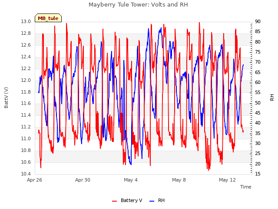
Task: Click the 75 RH axis value
Action: 258,52
